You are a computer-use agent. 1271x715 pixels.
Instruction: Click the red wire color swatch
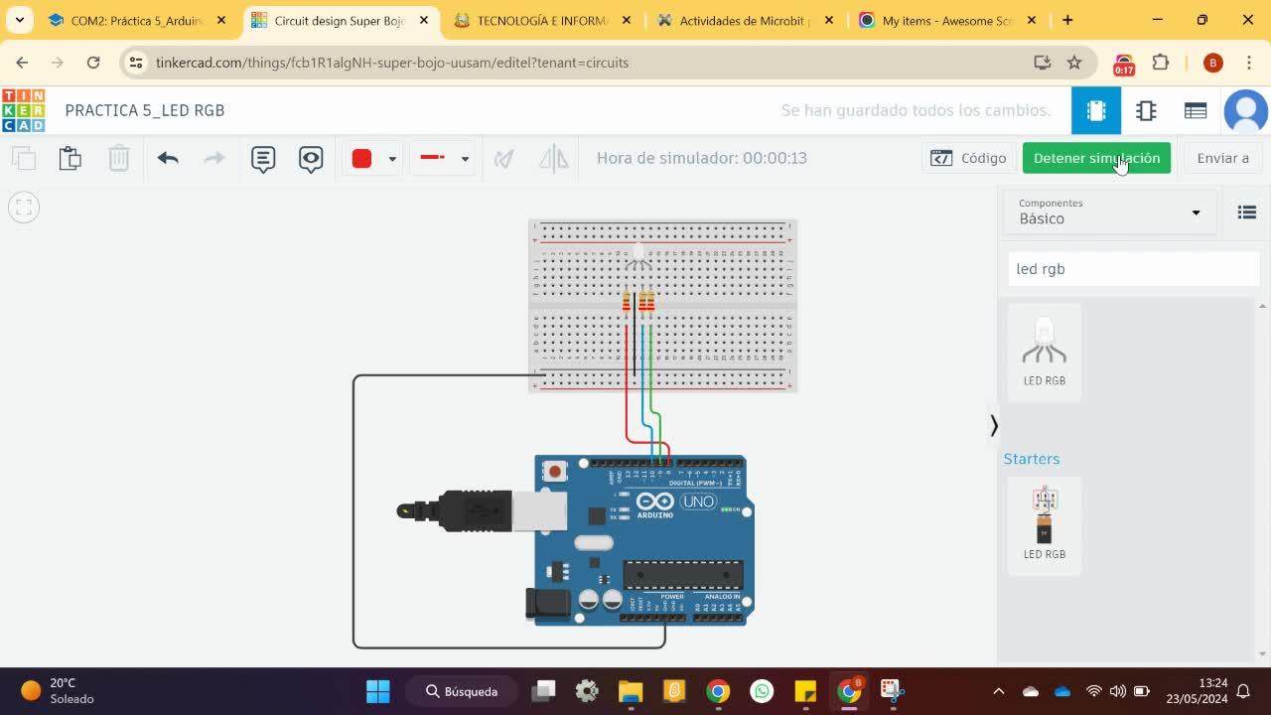coord(361,159)
